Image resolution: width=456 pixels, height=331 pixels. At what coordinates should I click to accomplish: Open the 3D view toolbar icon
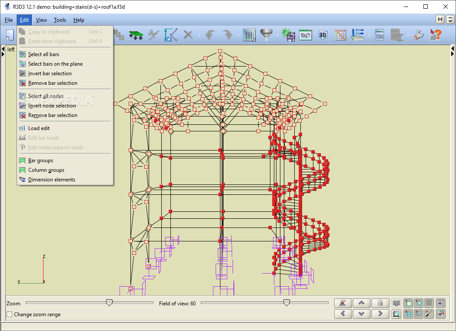(323, 35)
